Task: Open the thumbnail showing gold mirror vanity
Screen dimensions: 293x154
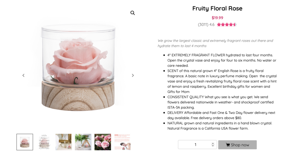Action: click(x=64, y=142)
